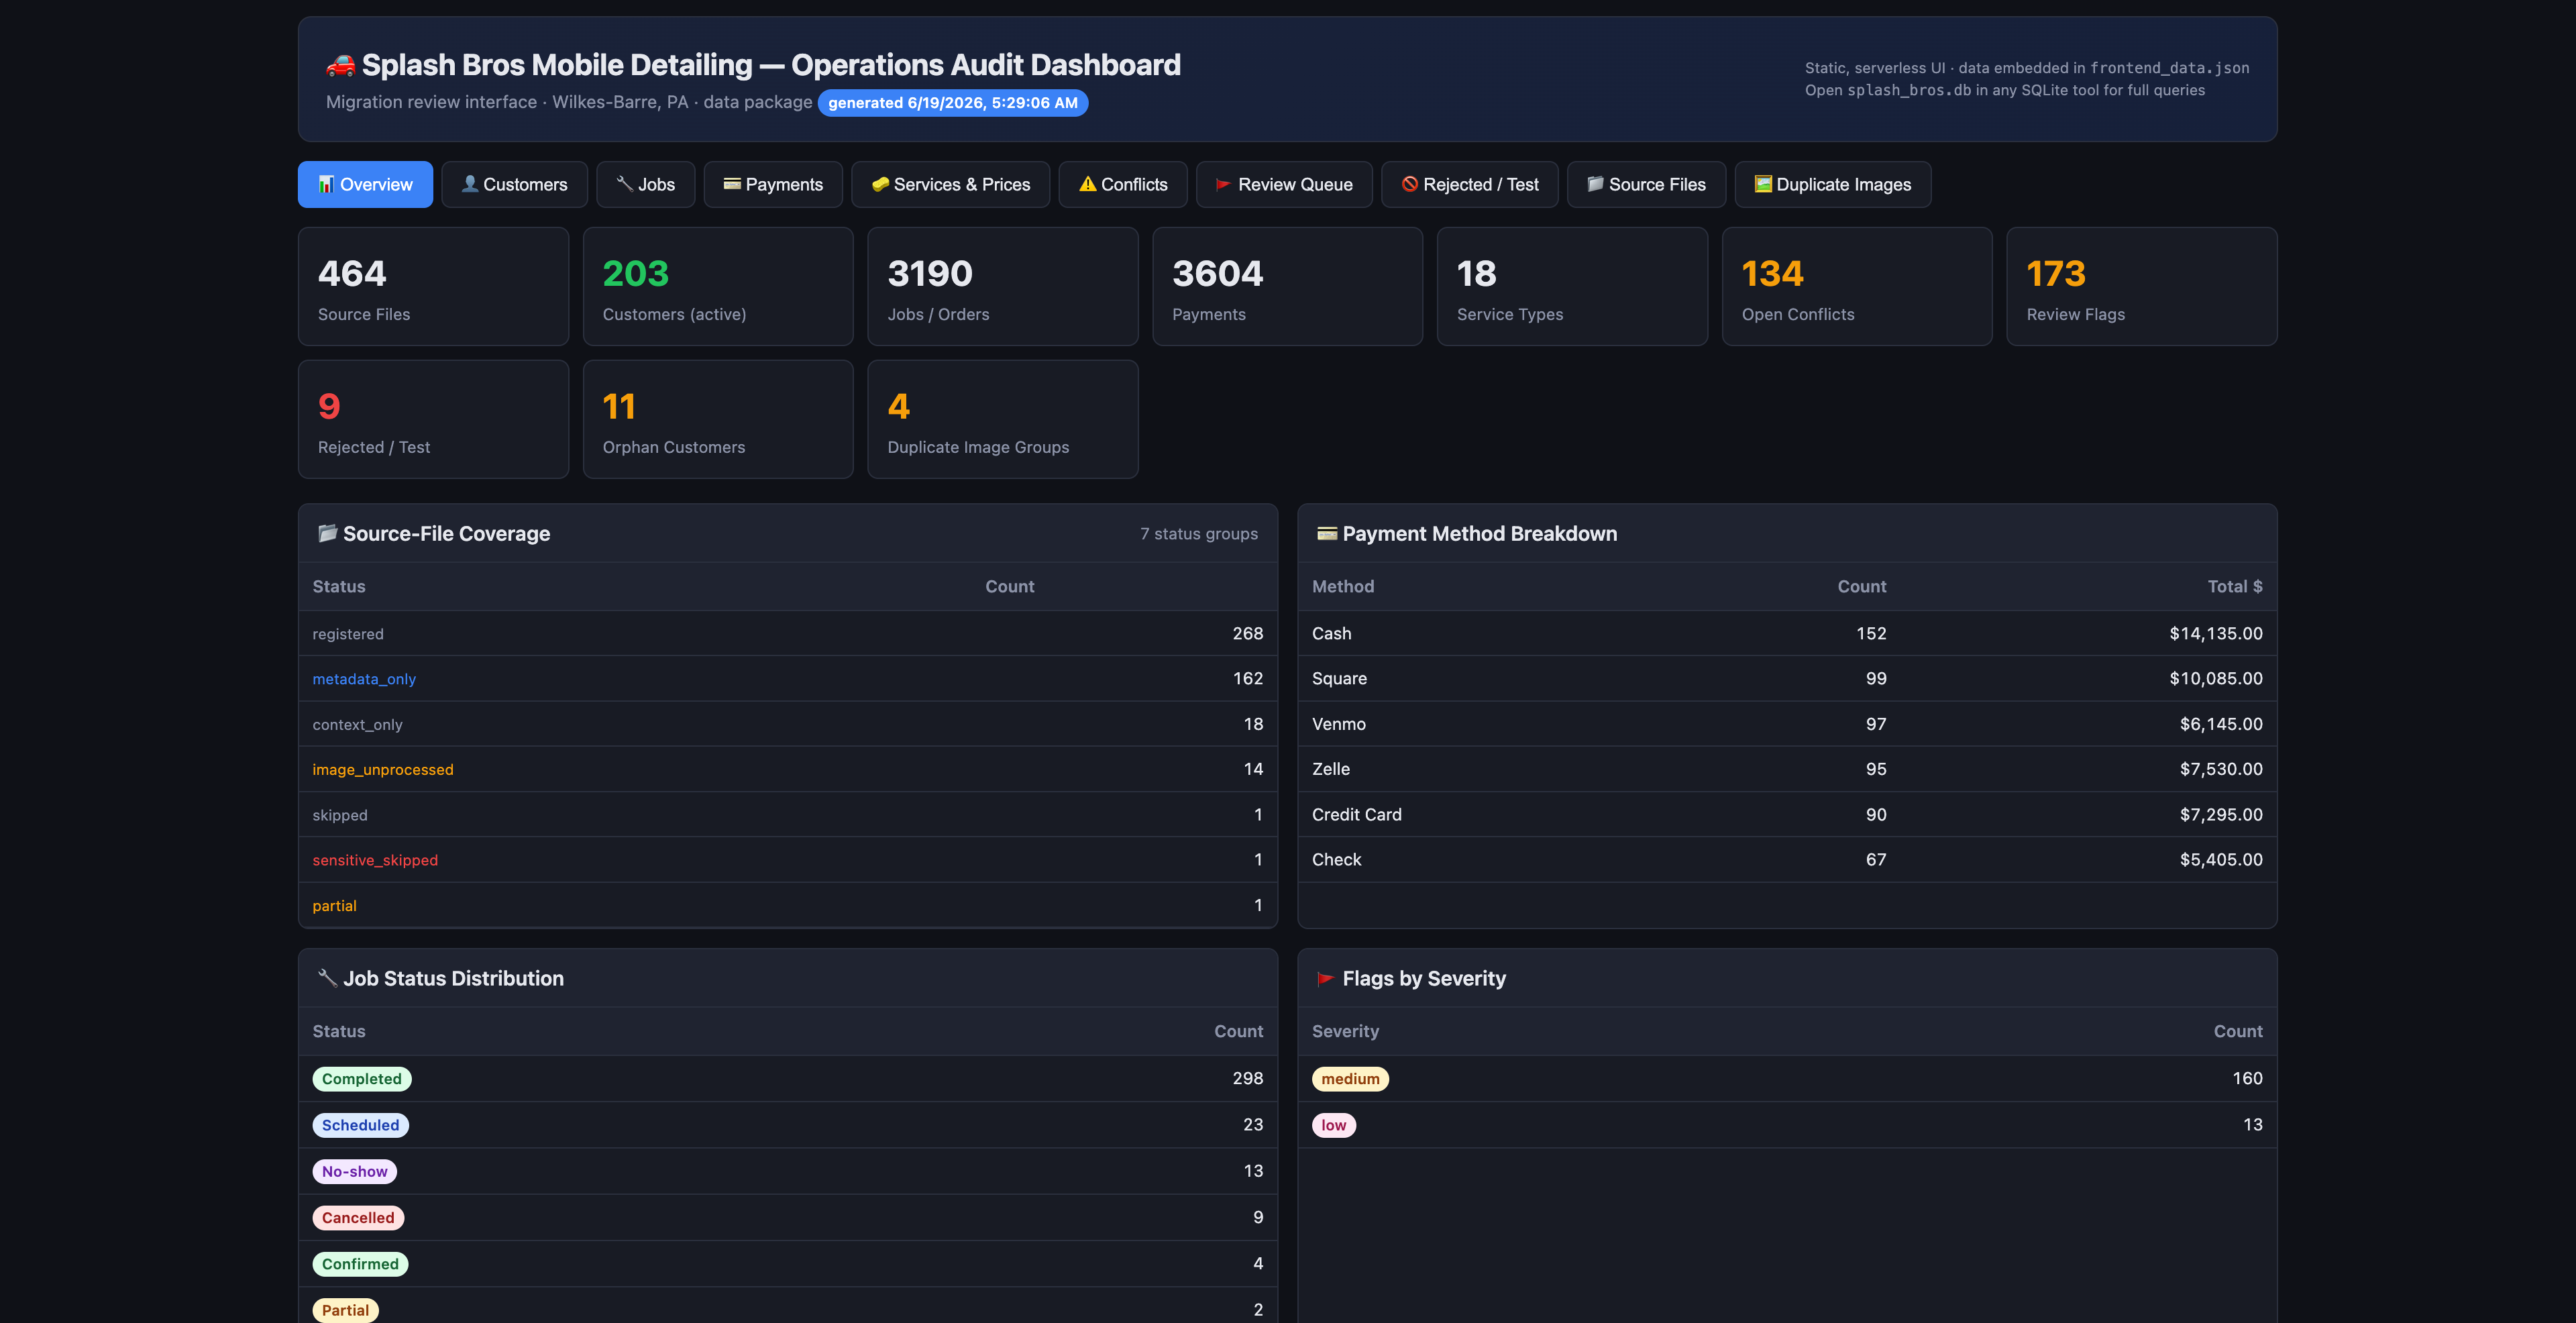Switch to the Customers tab
This screenshot has width=2576, height=1323.
click(x=514, y=184)
